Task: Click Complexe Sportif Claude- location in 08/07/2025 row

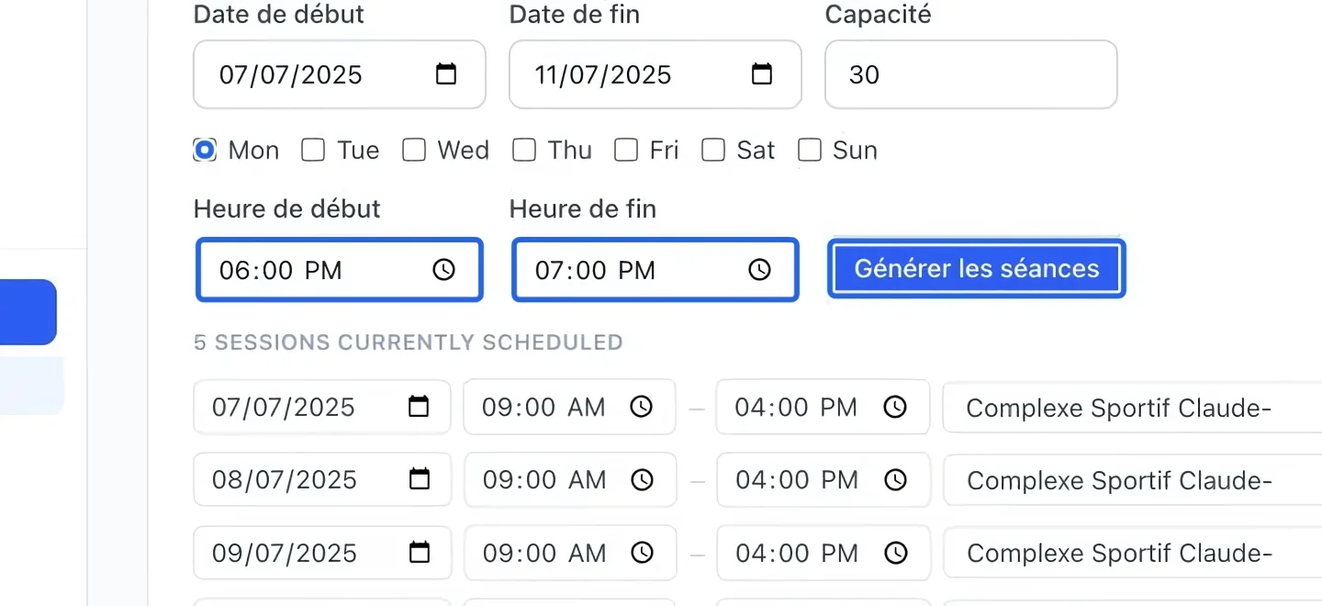Action: [1133, 479]
